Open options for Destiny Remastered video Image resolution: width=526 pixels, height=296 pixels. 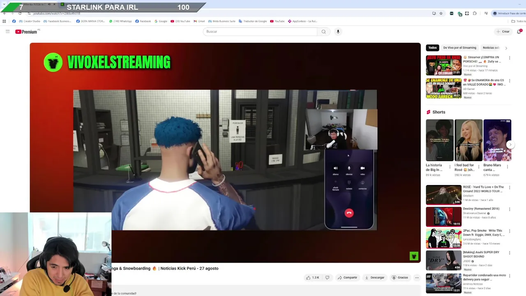tap(510, 209)
